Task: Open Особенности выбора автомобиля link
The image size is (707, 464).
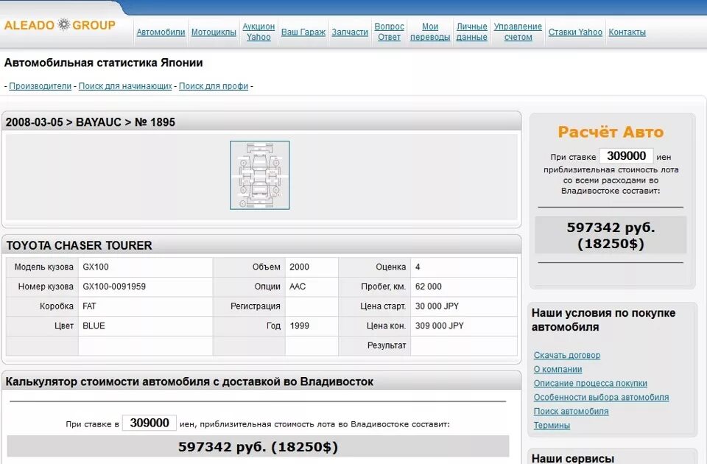Action: (x=601, y=397)
